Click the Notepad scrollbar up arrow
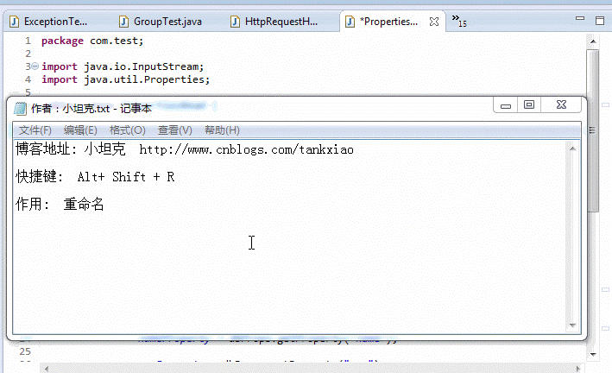 click(x=572, y=149)
